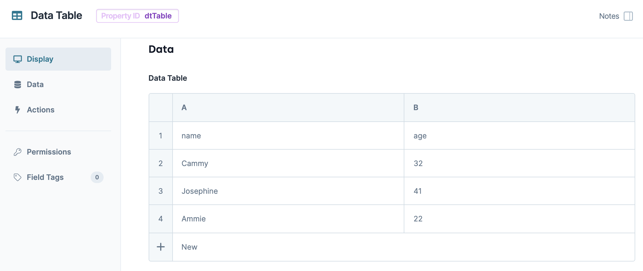Click the Display monitor icon in sidebar
Image resolution: width=643 pixels, height=271 pixels.
point(18,59)
